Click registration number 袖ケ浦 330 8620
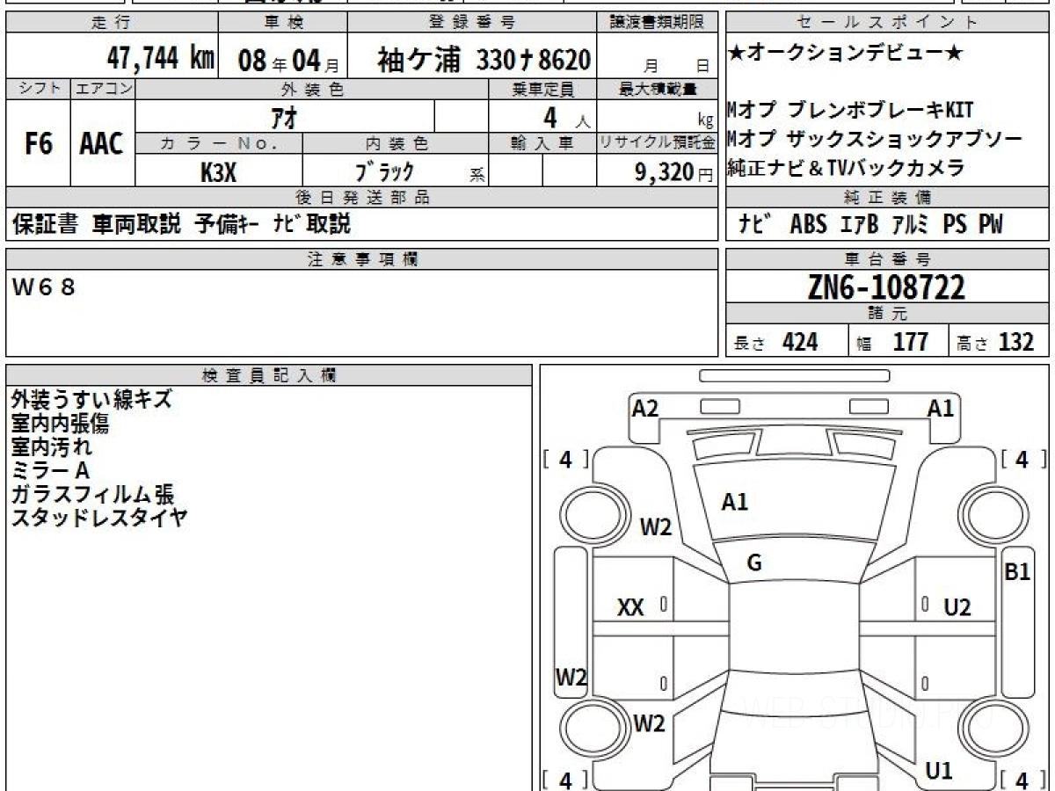The image size is (1055, 791). [x=484, y=60]
